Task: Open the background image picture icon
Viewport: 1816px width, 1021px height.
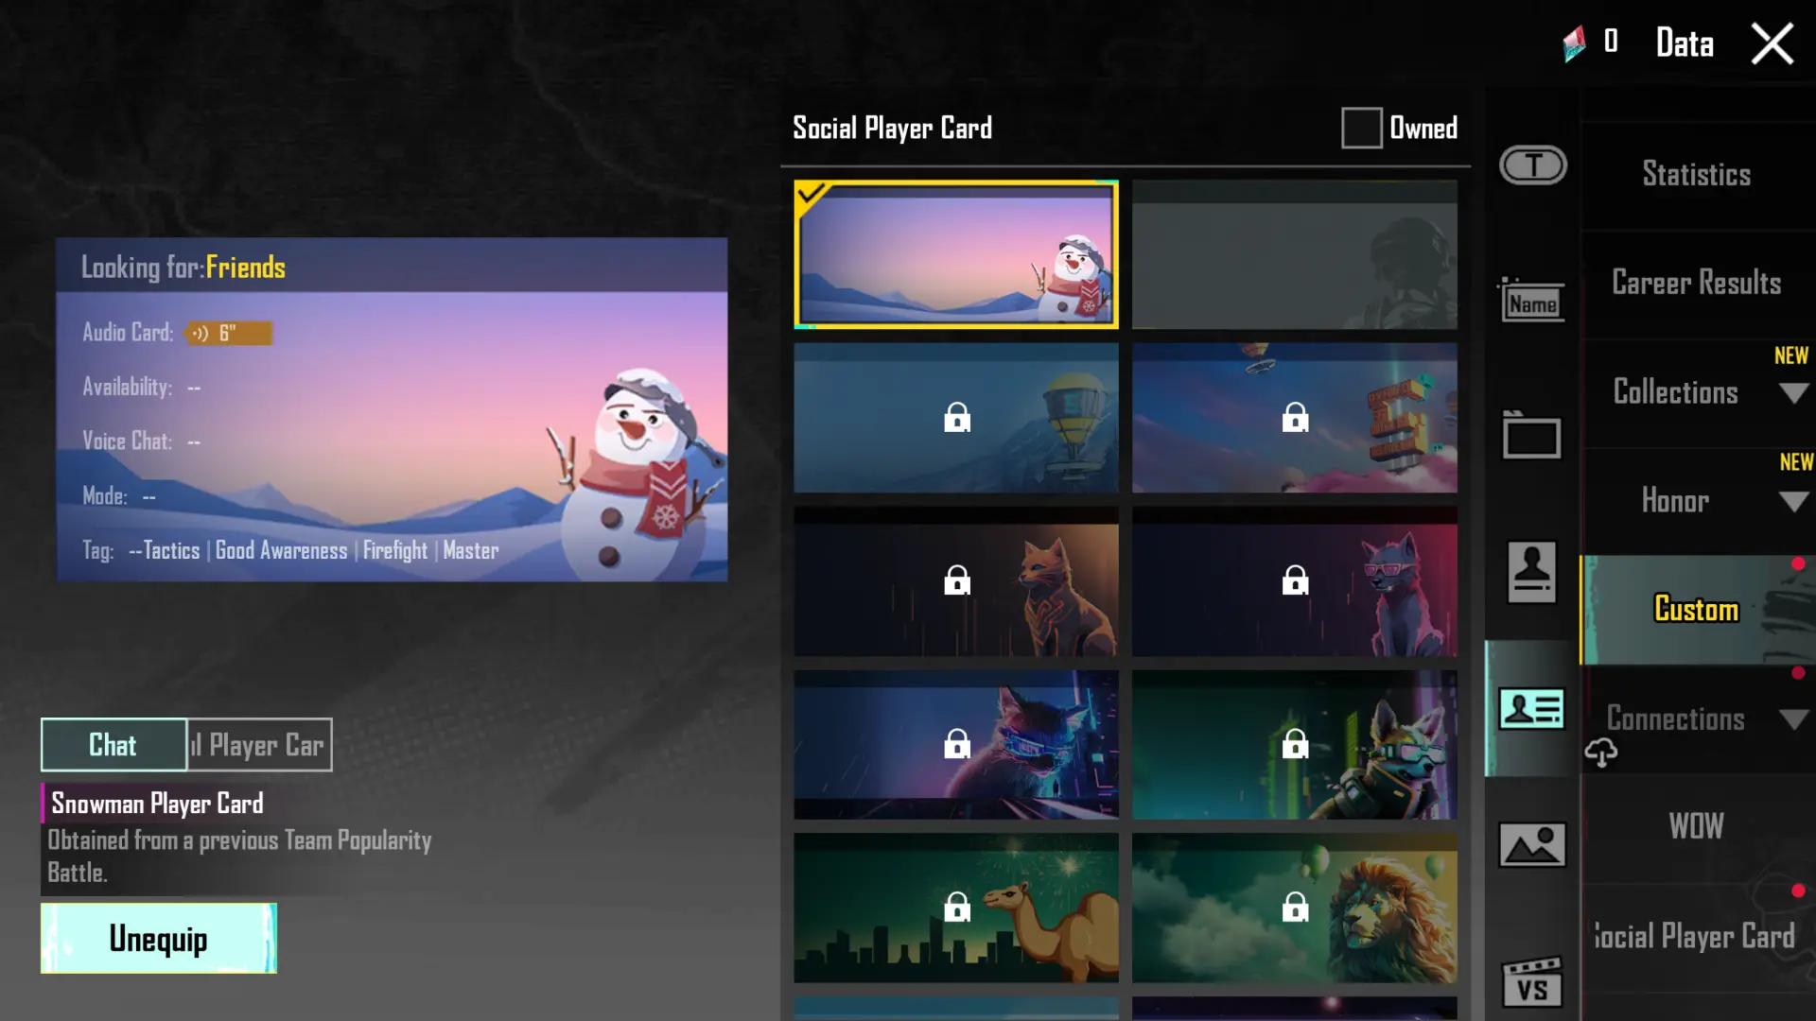Action: click(1531, 844)
